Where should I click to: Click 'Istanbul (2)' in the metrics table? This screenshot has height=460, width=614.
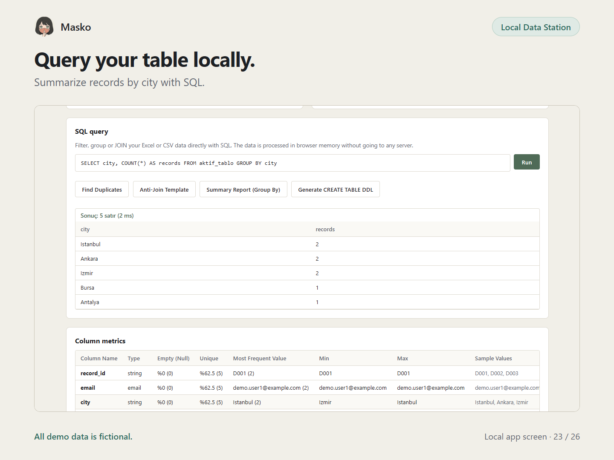tap(247, 402)
